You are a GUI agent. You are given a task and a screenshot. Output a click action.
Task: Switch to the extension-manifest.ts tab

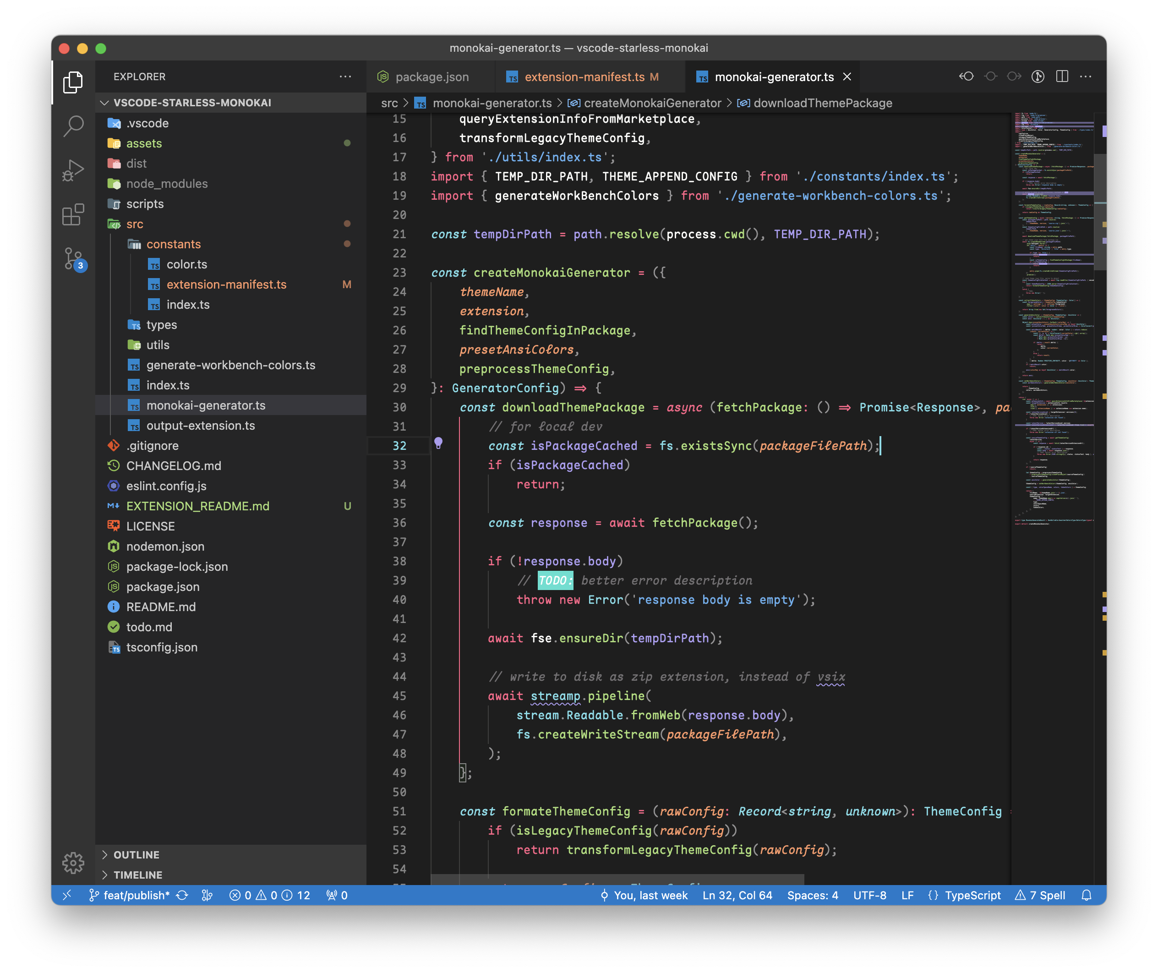(x=584, y=77)
